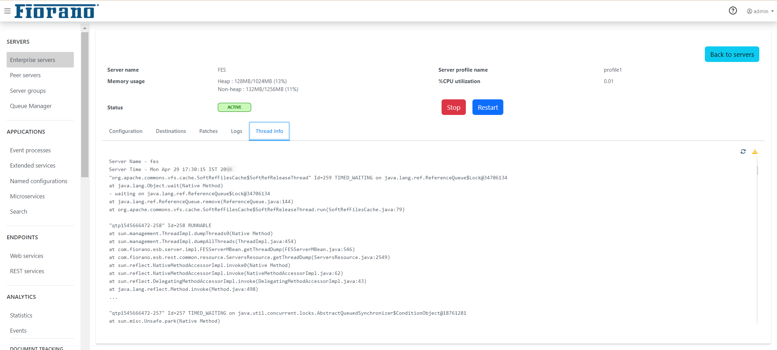
Task: Expand the admin user dropdown
Action: 760,11
